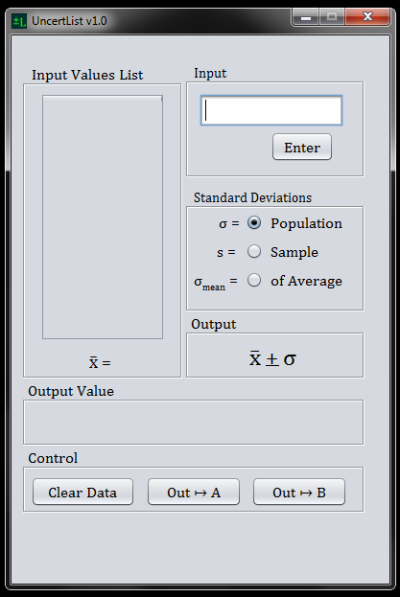Click the Clear Data button

click(x=82, y=492)
